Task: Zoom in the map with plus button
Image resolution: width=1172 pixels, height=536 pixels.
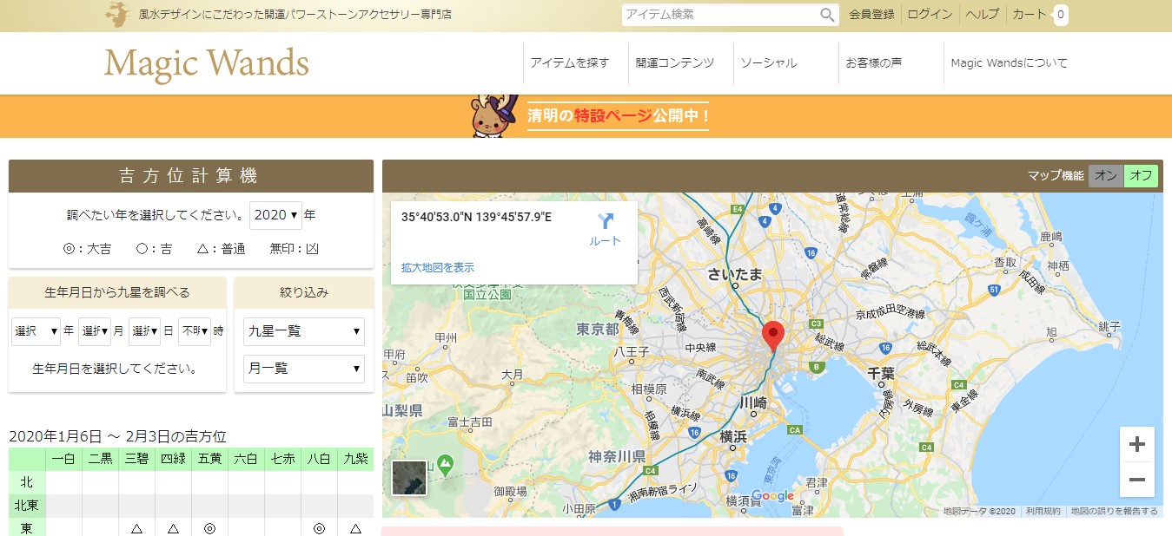Action: click(x=1136, y=445)
